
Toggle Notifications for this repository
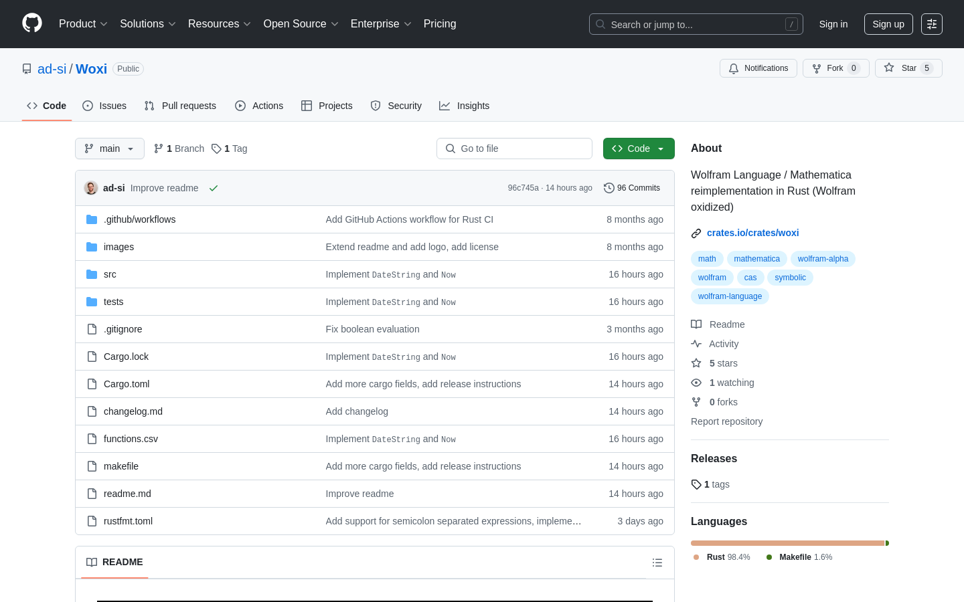pos(758,68)
